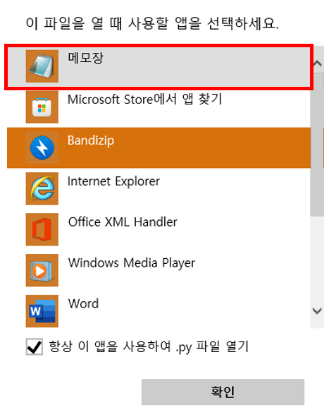329x412 pixels.
Task: Click 'Microsoft Store에서 앱 찾기' text
Action: [x=145, y=99]
